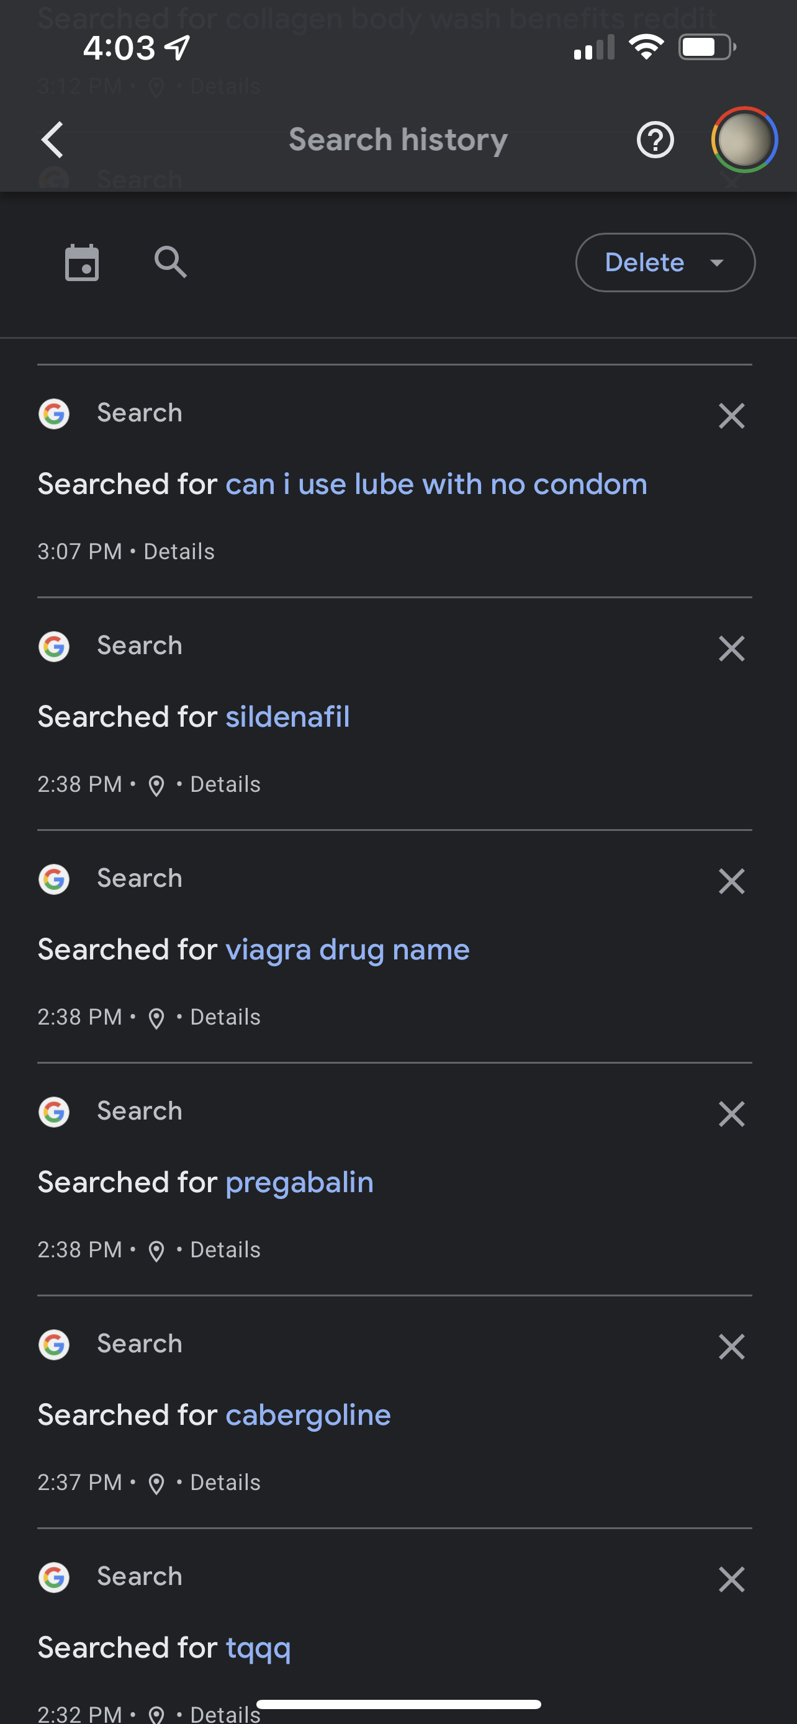Screen dimensions: 797x1724
Task: Remove the sildenafil search entry
Action: point(731,649)
